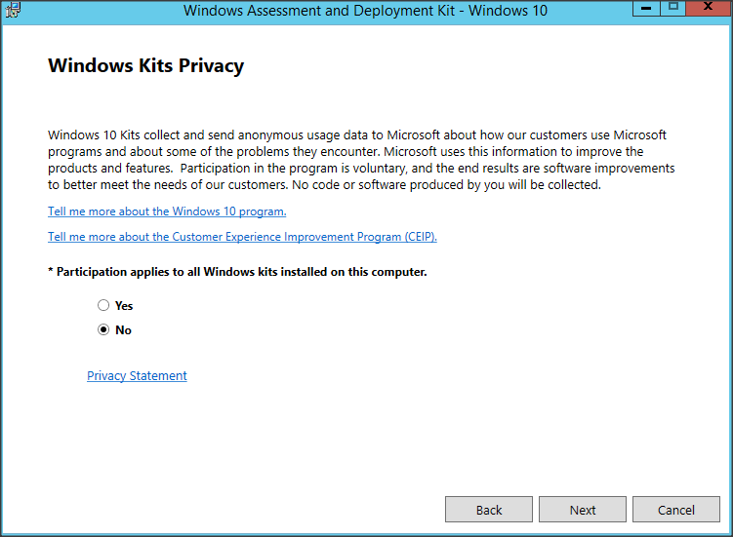
Task: Click the anonymous usage data description paragraph
Action: coord(361,160)
